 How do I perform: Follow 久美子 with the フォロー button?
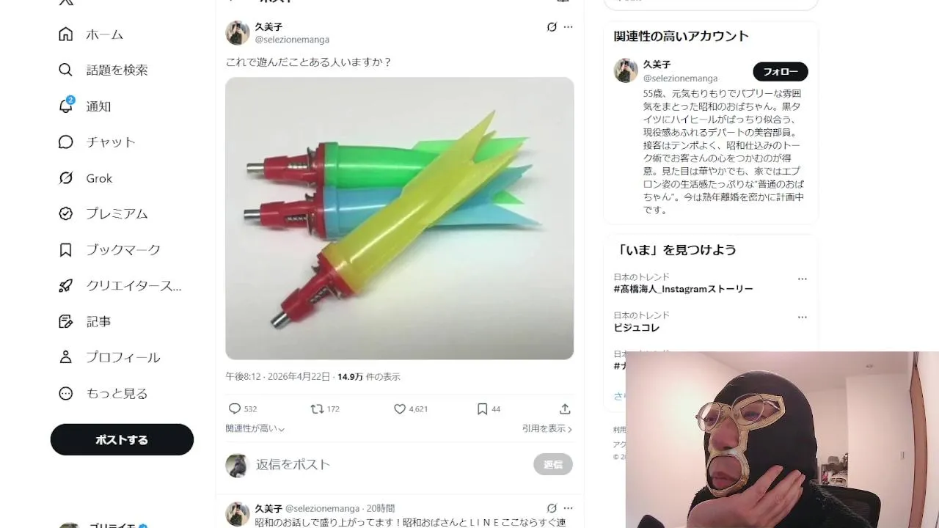781,72
